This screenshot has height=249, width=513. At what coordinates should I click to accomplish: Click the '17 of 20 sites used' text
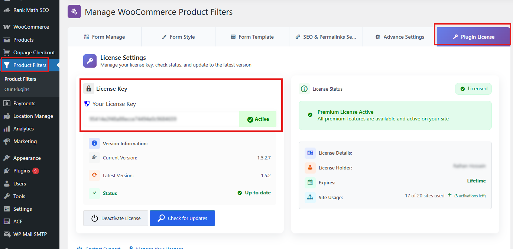point(425,195)
